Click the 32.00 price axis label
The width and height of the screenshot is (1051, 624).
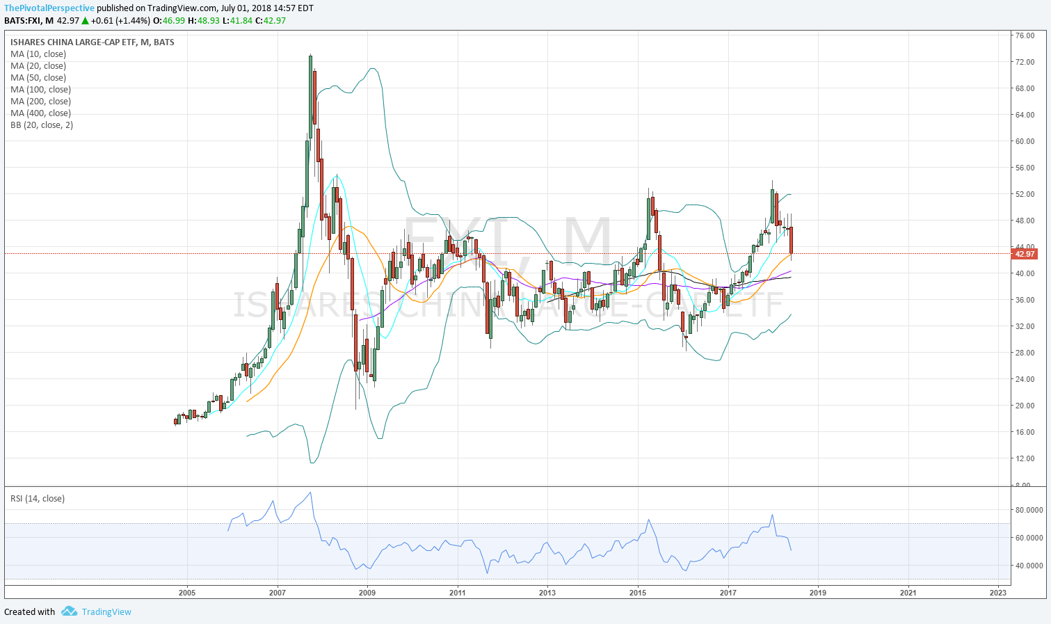click(x=1024, y=326)
